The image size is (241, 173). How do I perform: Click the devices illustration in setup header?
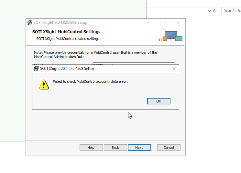pyautogui.click(x=170, y=36)
